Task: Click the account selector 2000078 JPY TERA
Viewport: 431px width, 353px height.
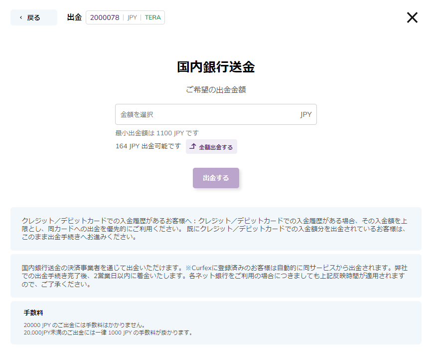Action: click(126, 17)
